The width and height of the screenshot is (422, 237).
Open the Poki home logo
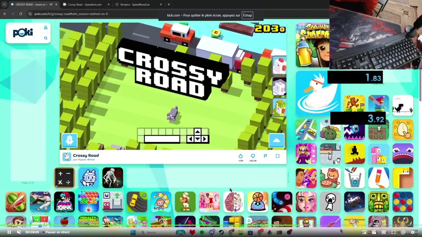point(23,33)
